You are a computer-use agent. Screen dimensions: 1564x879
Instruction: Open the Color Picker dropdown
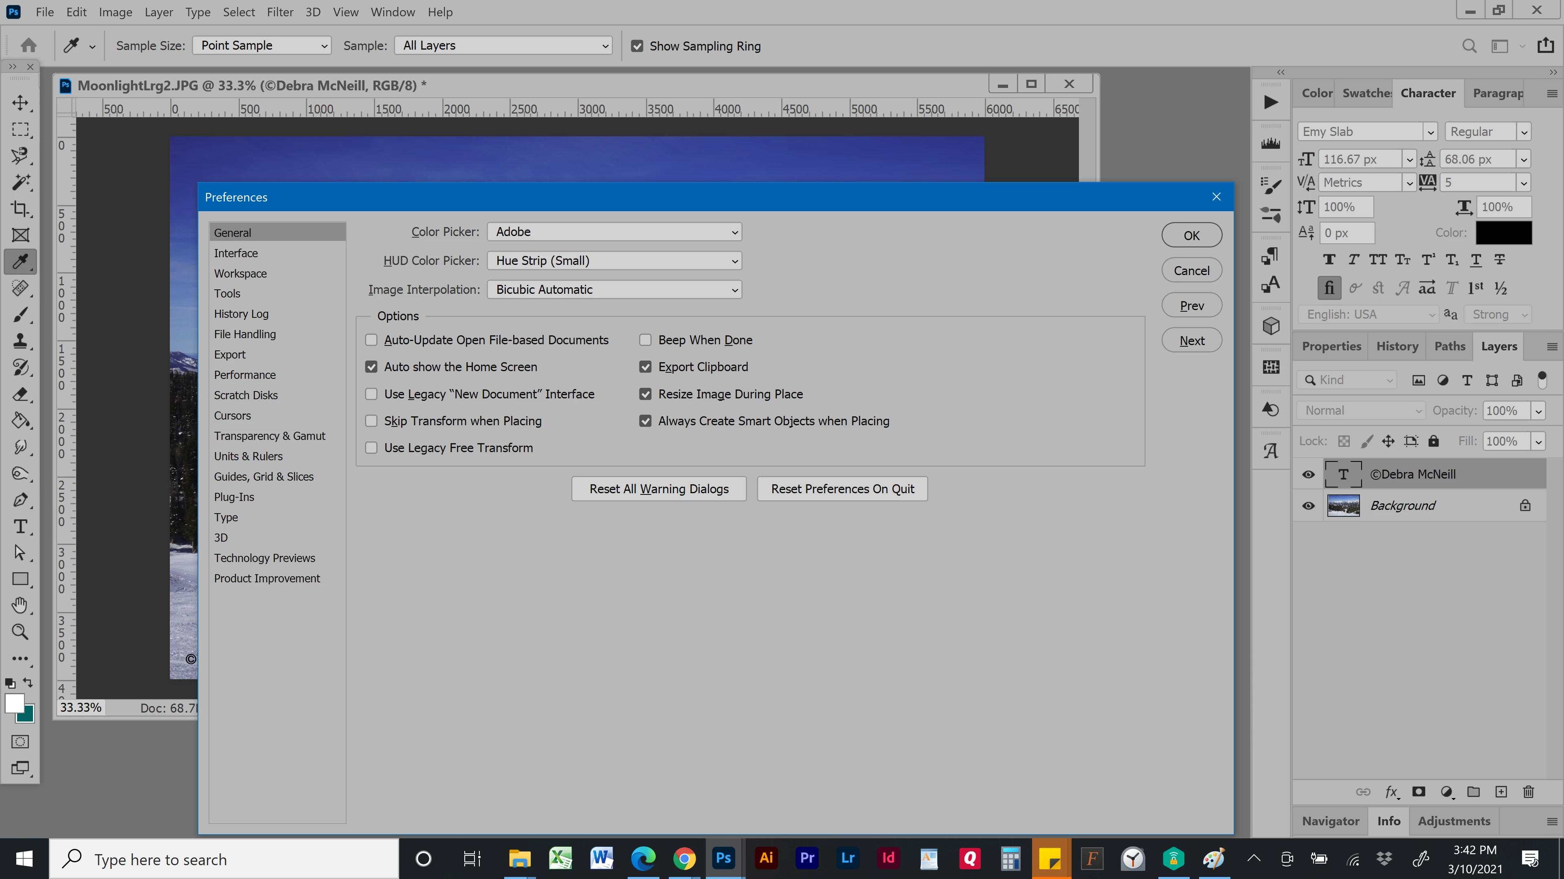coord(614,232)
